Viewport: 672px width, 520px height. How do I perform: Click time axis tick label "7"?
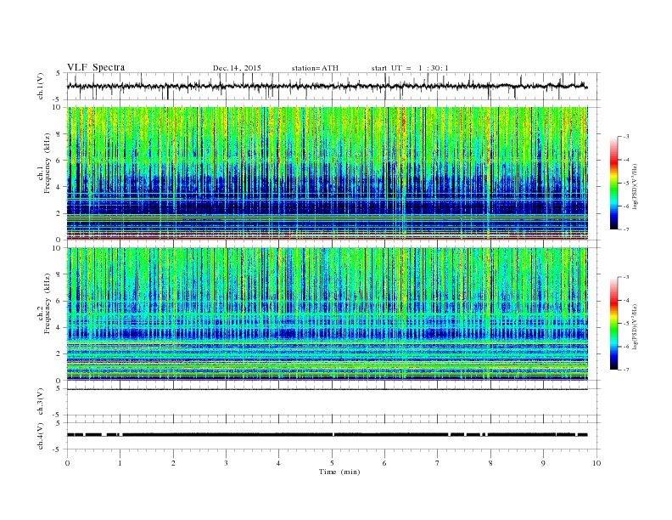438,463
